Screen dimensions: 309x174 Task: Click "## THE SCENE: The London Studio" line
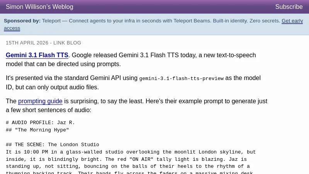point(52,145)
